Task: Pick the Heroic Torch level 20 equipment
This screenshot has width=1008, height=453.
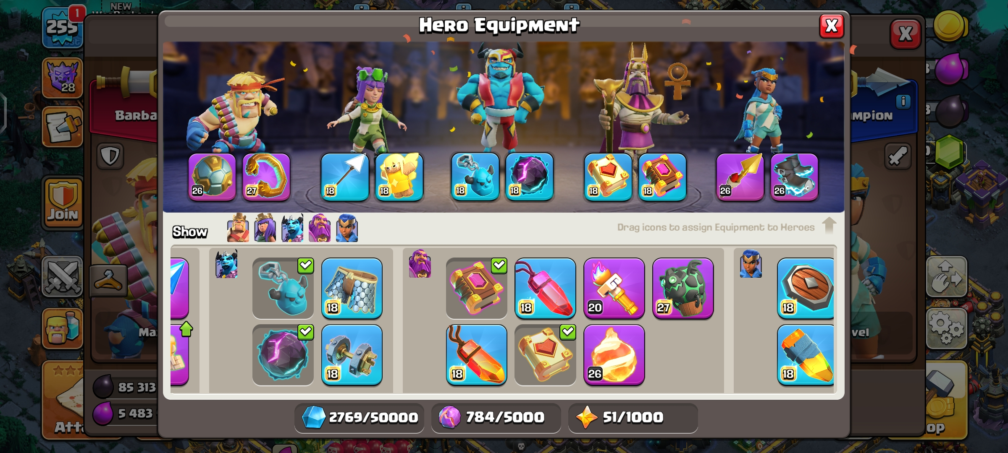Action: (614, 288)
